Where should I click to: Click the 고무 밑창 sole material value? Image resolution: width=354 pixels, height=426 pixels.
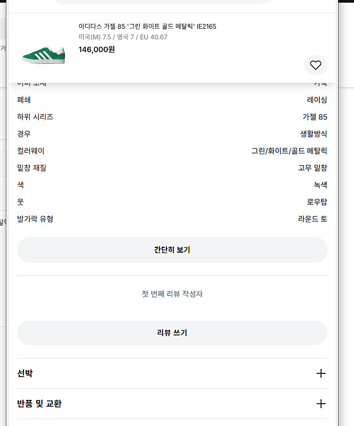pos(313,168)
